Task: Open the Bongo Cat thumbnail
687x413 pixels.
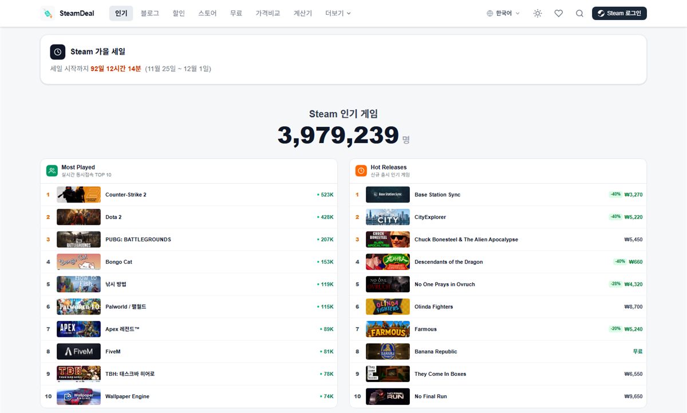Action: 78,262
